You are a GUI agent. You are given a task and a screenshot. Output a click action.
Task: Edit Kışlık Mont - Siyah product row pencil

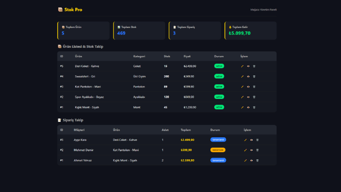242,107
